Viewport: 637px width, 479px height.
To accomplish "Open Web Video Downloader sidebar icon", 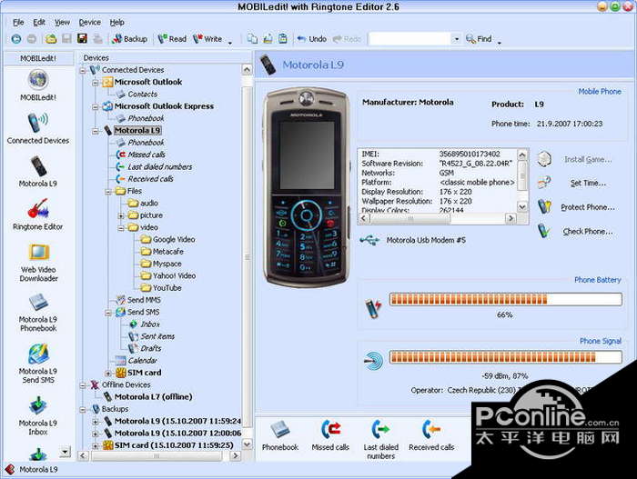I will [38, 252].
